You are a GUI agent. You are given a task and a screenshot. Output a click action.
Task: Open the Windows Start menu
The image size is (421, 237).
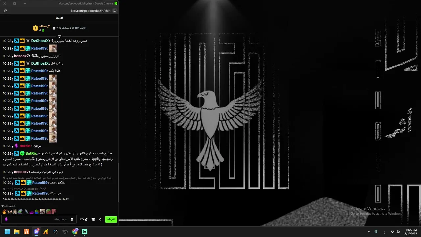7,232
